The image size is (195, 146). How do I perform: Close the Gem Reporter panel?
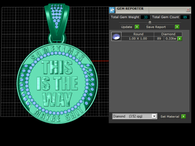coord(188,10)
